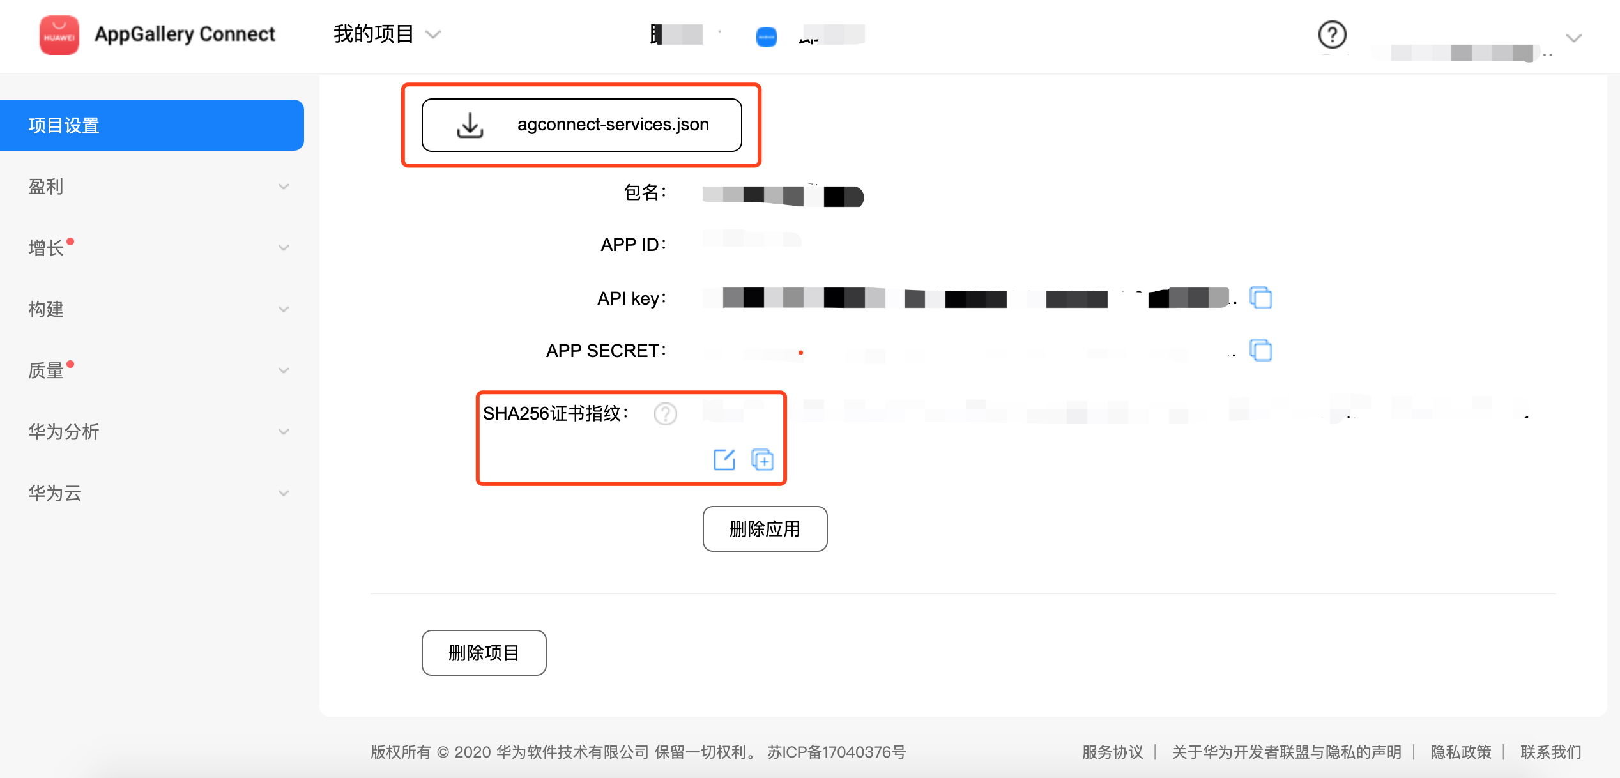
Task: Add another SHA256 fingerprint entry
Action: pos(762,460)
